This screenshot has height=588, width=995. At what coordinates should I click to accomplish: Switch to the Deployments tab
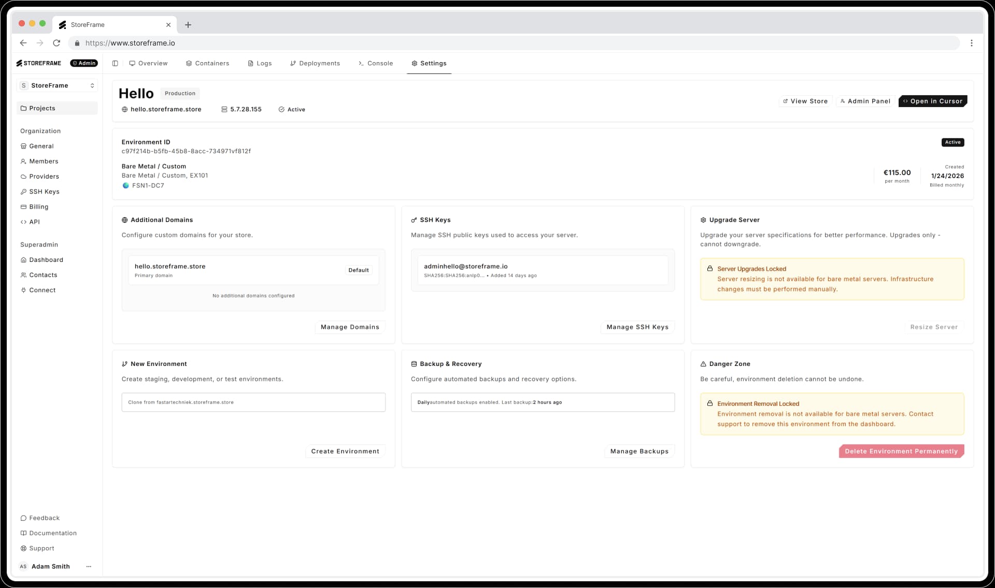pos(315,63)
